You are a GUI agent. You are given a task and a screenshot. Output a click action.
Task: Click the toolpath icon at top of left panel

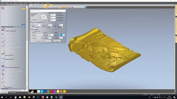pyautogui.click(x=3, y=8)
